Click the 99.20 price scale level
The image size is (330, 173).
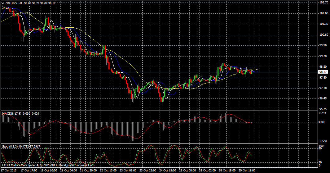click(x=323, y=56)
